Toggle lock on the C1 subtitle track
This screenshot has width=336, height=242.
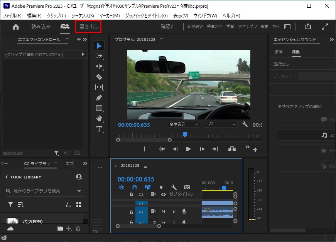coord(132,194)
